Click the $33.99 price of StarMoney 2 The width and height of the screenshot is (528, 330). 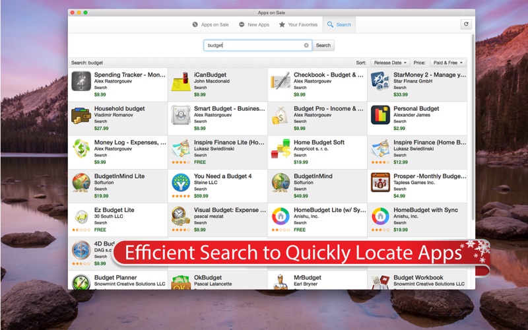pyautogui.click(x=401, y=94)
